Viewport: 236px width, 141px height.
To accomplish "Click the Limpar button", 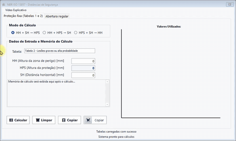I will 44,120.
